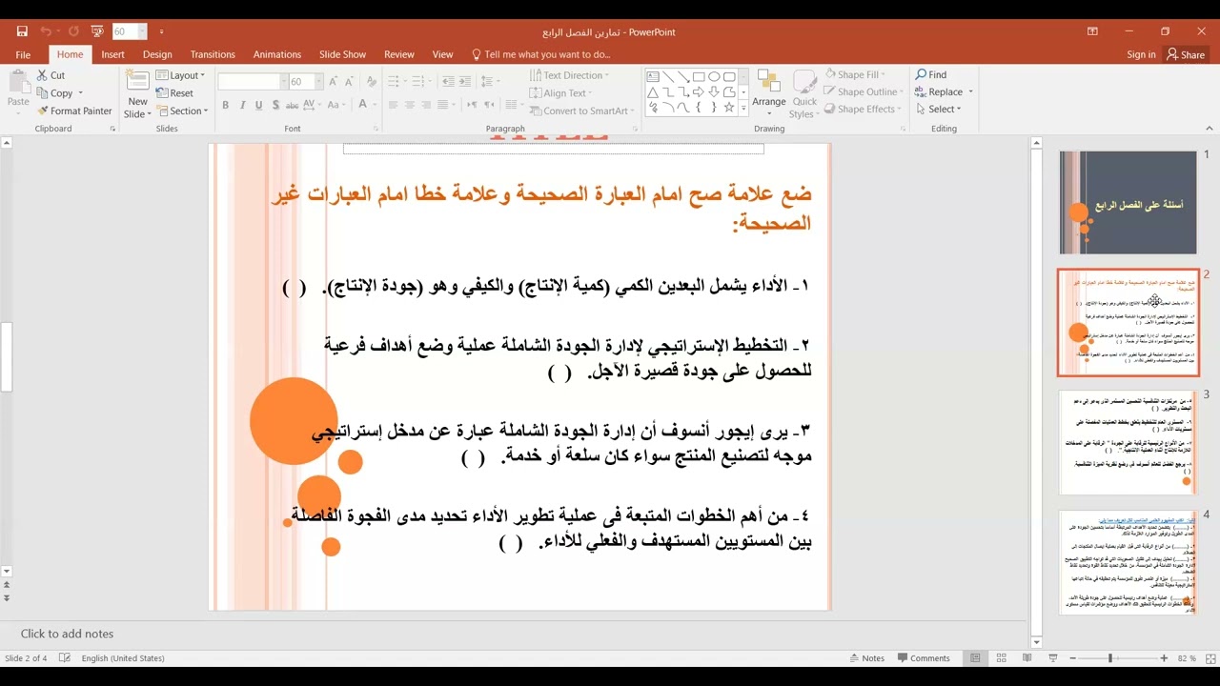Open the Slide Show tab
1220x686 pixels.
(342, 54)
